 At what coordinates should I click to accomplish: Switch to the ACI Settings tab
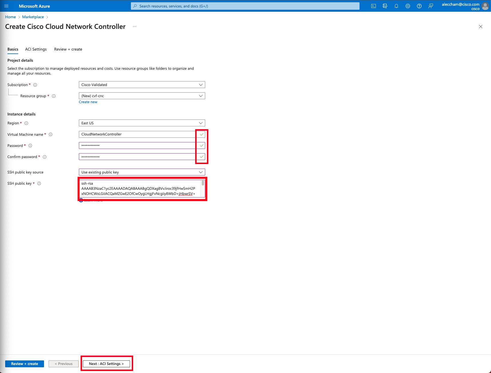point(36,49)
